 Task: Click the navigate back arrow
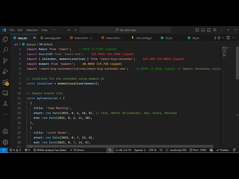[69, 30]
